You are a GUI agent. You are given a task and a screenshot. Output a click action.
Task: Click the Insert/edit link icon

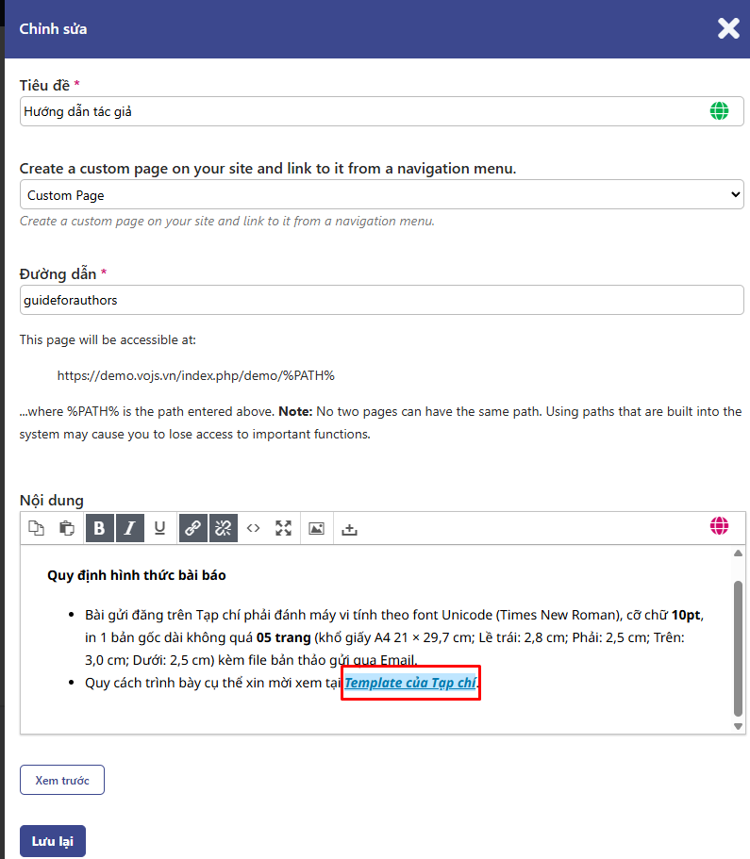[x=192, y=528]
